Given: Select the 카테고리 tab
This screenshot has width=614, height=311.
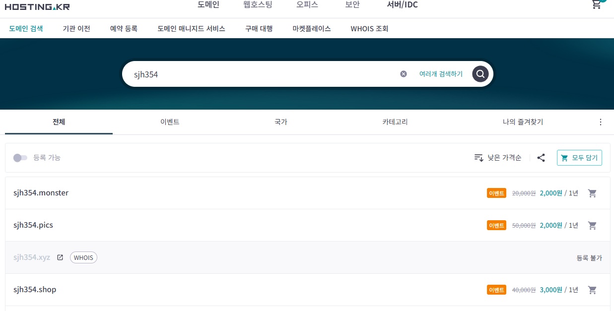Looking at the screenshot, I should (x=395, y=122).
